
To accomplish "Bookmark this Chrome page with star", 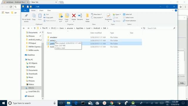I will click(181, 7).
